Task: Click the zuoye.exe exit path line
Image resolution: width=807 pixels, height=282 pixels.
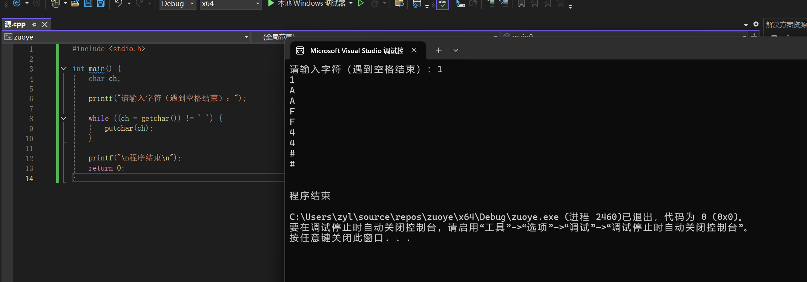Action: click(517, 217)
